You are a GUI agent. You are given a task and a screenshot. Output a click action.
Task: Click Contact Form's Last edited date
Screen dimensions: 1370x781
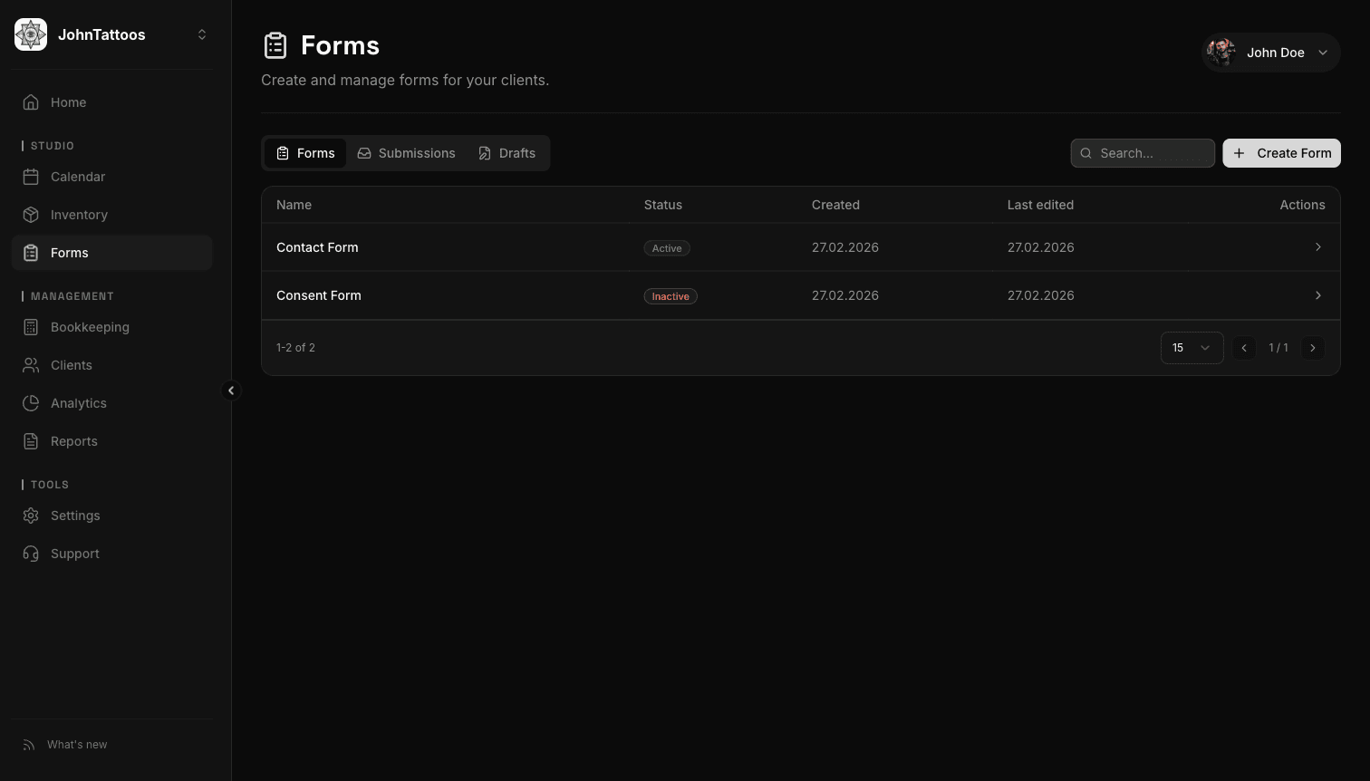point(1041,247)
